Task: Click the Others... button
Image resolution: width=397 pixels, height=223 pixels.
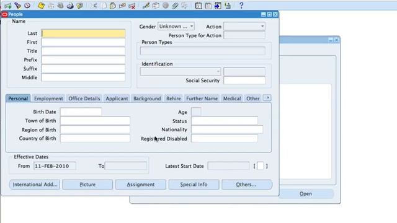Action: tap(247, 185)
